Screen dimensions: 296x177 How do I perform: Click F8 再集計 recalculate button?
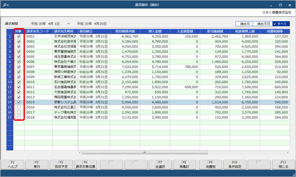(184, 165)
